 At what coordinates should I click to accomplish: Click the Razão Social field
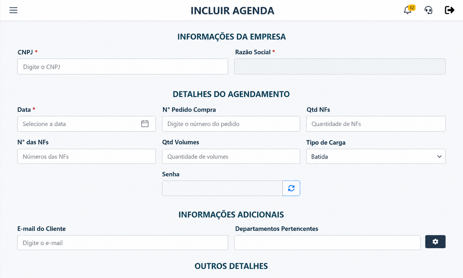[340, 67]
